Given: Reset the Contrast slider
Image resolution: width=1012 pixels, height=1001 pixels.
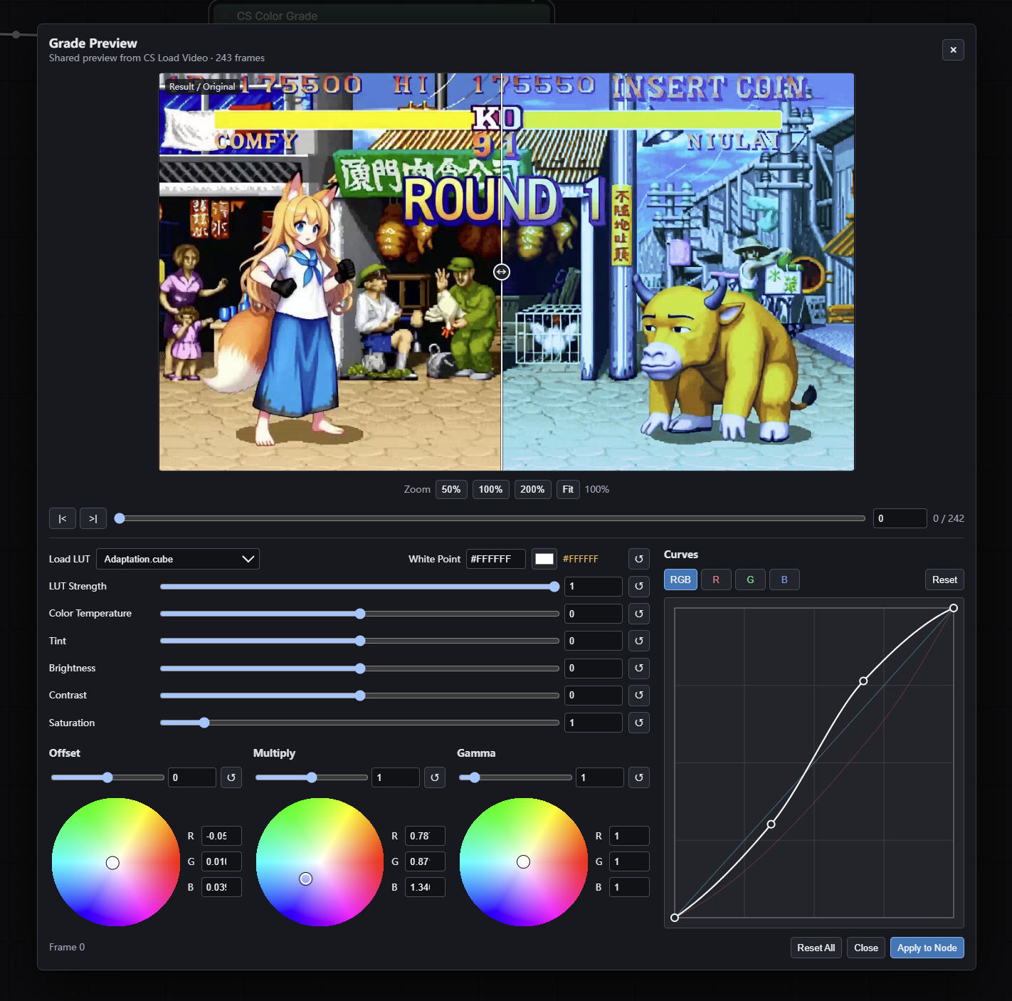Looking at the screenshot, I should click(x=639, y=696).
